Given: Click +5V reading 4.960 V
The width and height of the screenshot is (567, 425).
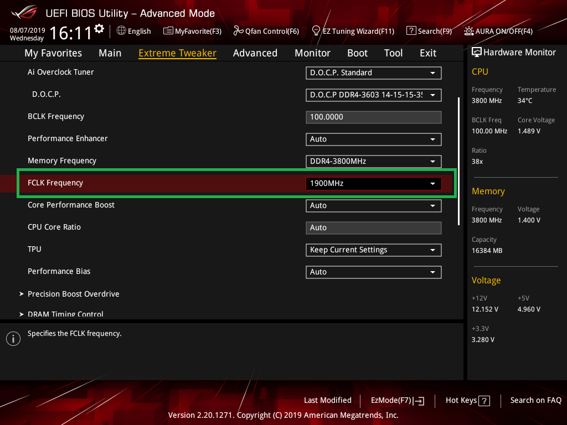Looking at the screenshot, I should click(x=529, y=309).
